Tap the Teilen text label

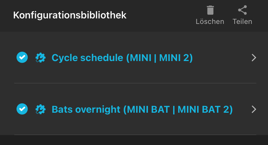[242, 22]
